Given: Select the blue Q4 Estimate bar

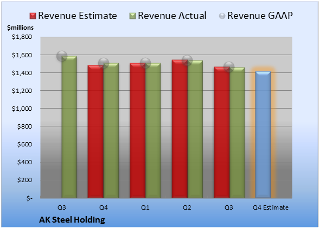Looking at the screenshot, I should tap(263, 135).
